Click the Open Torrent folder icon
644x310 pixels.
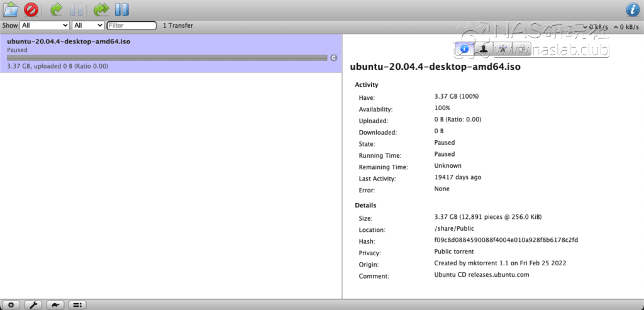pos(11,9)
